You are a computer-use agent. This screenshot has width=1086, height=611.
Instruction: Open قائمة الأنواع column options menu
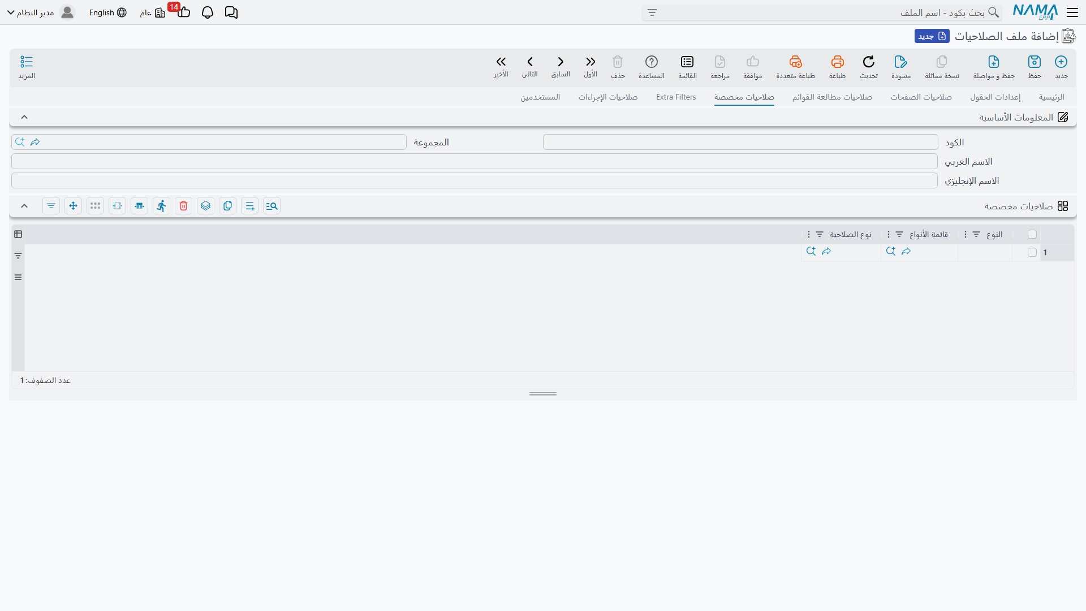point(888,234)
